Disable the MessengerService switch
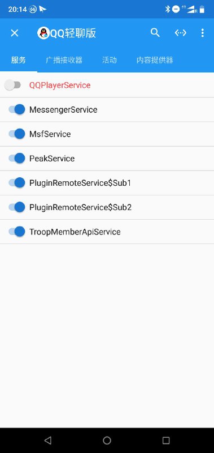This screenshot has width=214, height=453. (17, 109)
